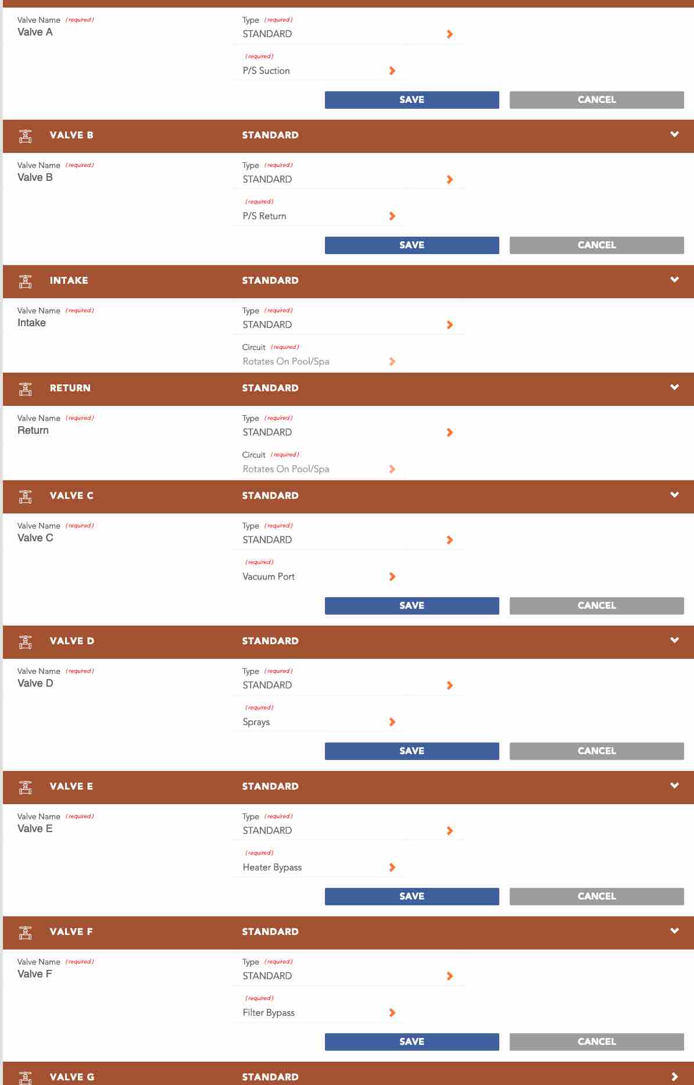
Task: Edit the Intake valve name field
Action: coord(116,323)
